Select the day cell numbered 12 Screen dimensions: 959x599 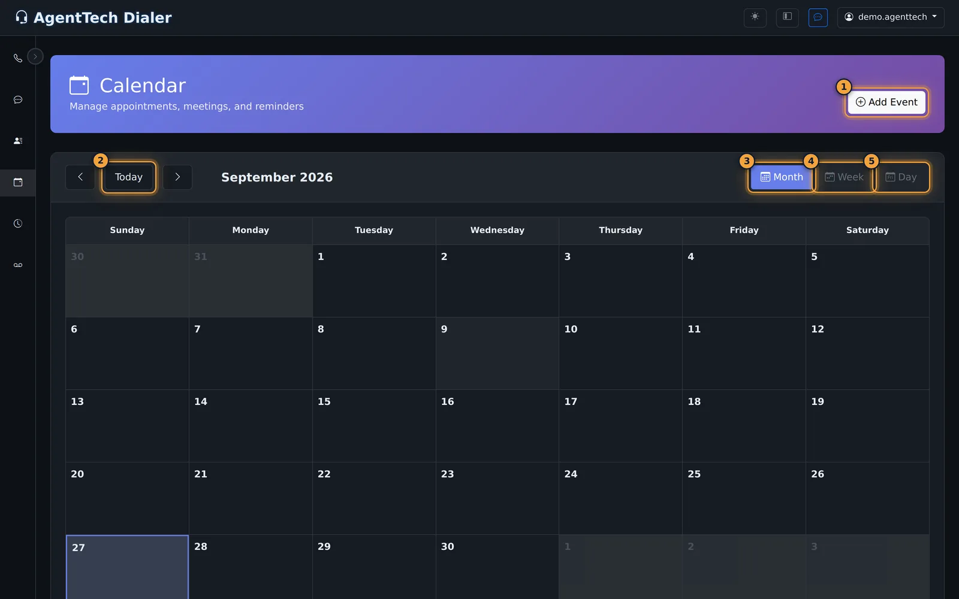point(868,353)
